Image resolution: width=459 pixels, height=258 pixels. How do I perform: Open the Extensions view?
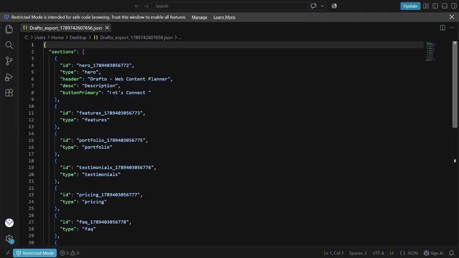(9, 93)
